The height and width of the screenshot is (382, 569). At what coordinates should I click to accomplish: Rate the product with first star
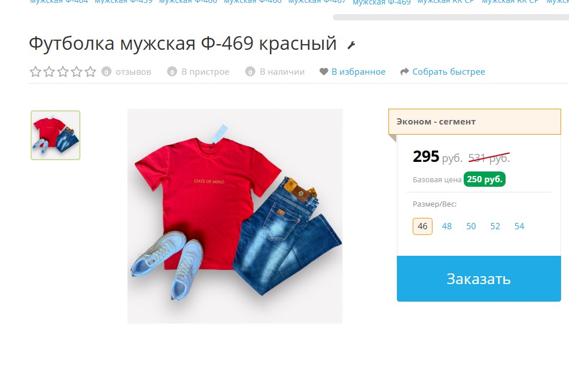coord(35,72)
